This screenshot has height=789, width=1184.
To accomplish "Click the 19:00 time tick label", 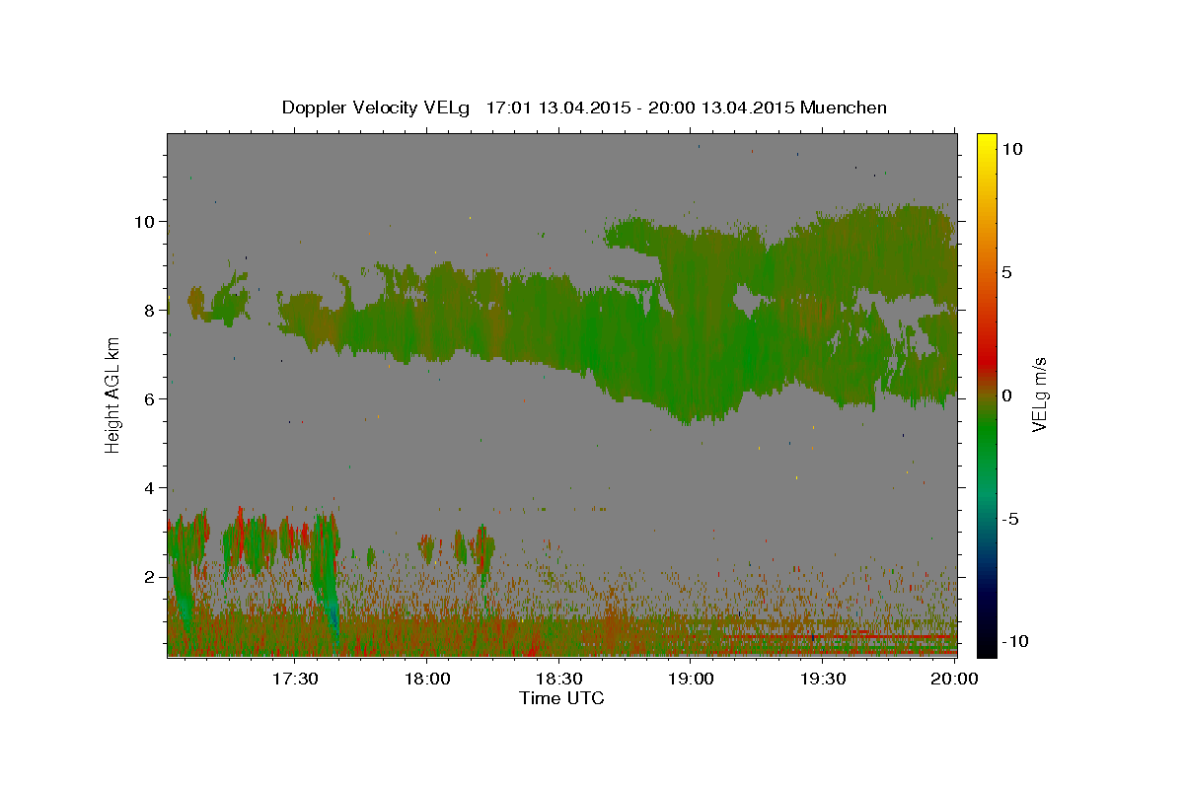I will coord(691,679).
